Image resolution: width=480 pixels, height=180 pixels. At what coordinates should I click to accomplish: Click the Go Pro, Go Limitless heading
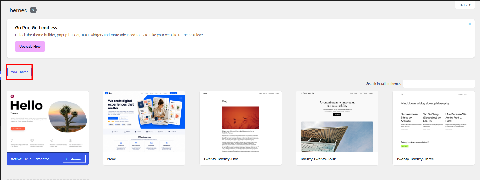(36, 28)
